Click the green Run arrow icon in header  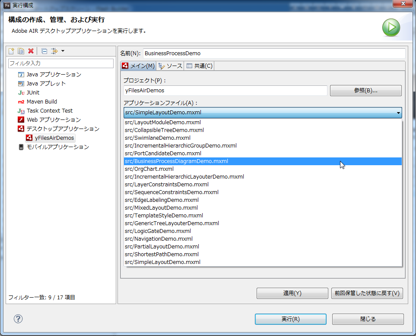[x=391, y=28]
